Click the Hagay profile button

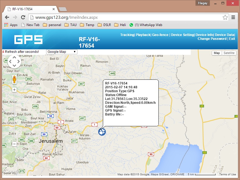coord(203,3)
